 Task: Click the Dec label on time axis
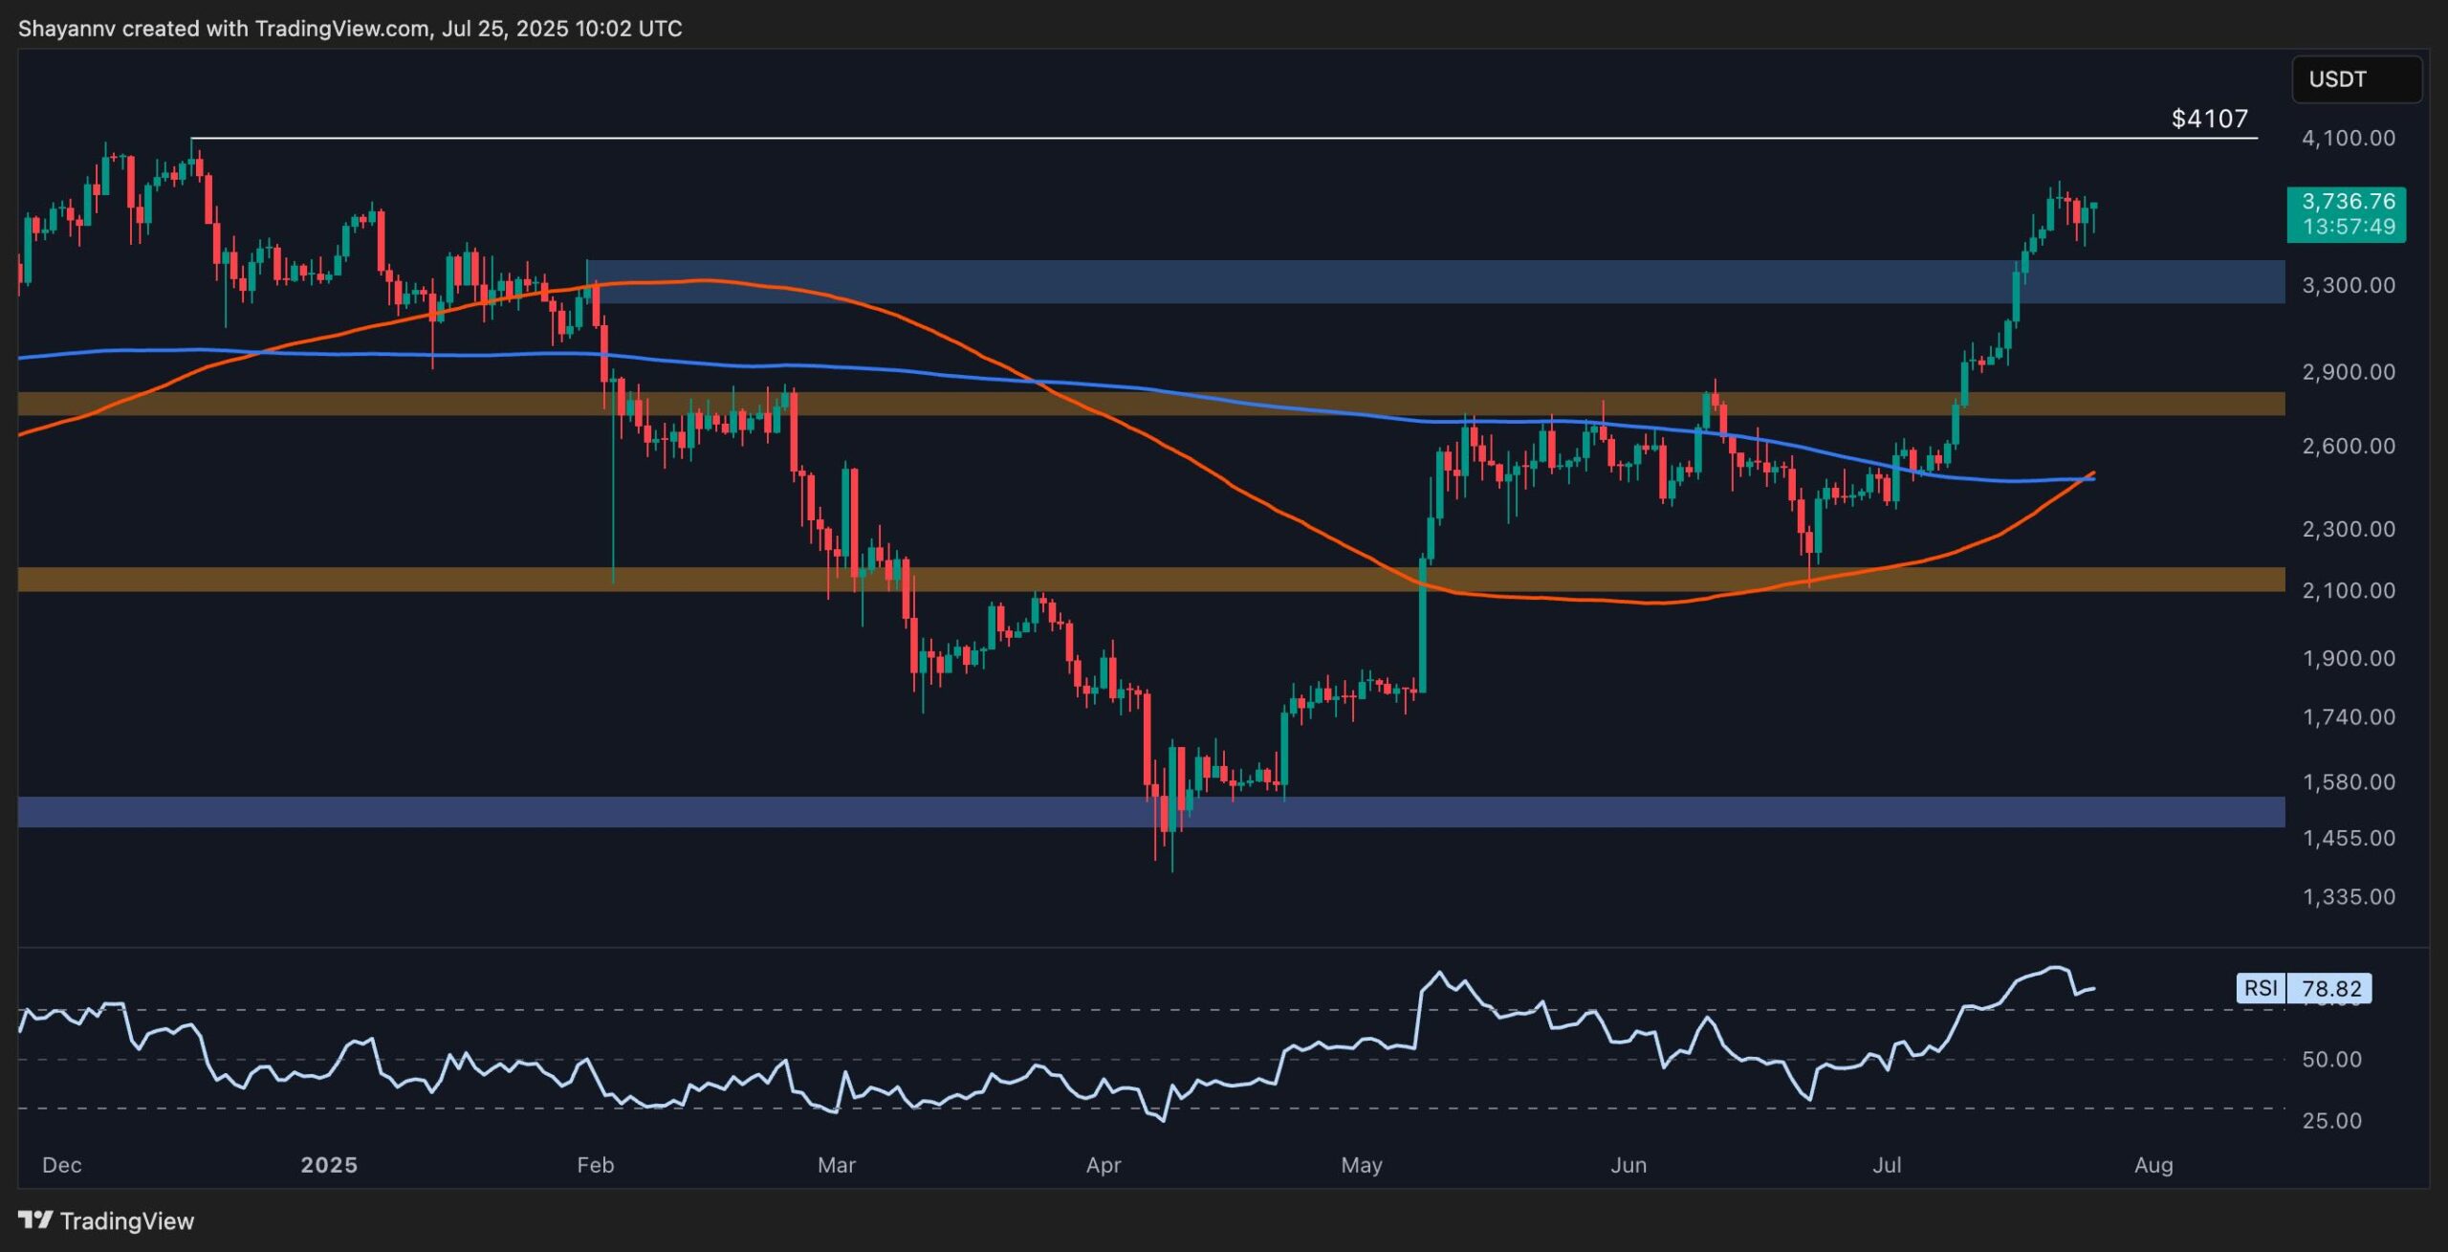pyautogui.click(x=62, y=1165)
